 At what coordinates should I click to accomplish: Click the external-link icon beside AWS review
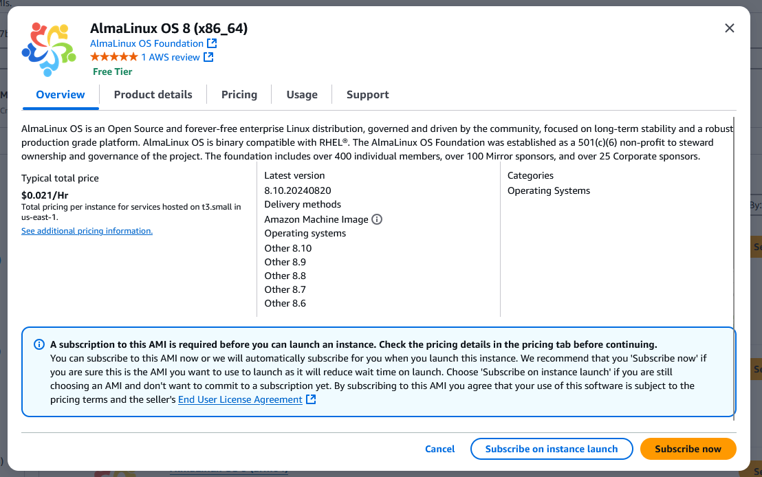(x=208, y=57)
